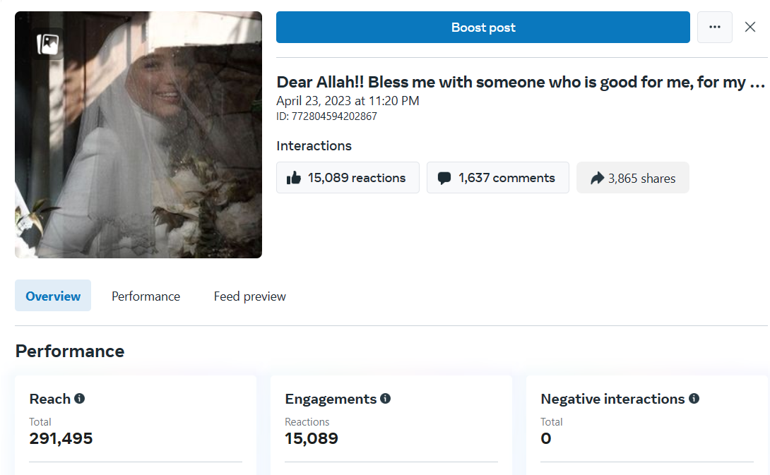
Task: Show the Reach info tooltip icon
Action: pos(80,399)
